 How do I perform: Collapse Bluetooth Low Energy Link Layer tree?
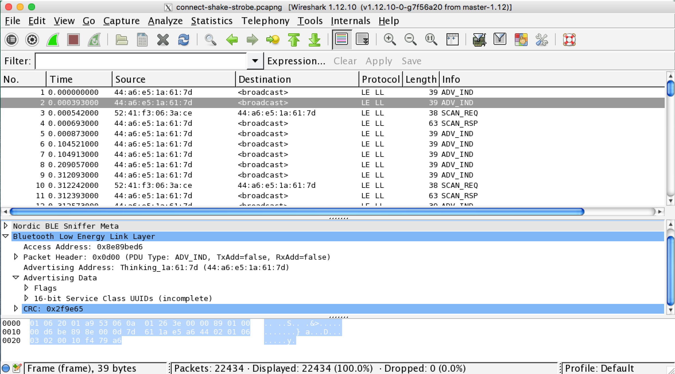point(6,236)
